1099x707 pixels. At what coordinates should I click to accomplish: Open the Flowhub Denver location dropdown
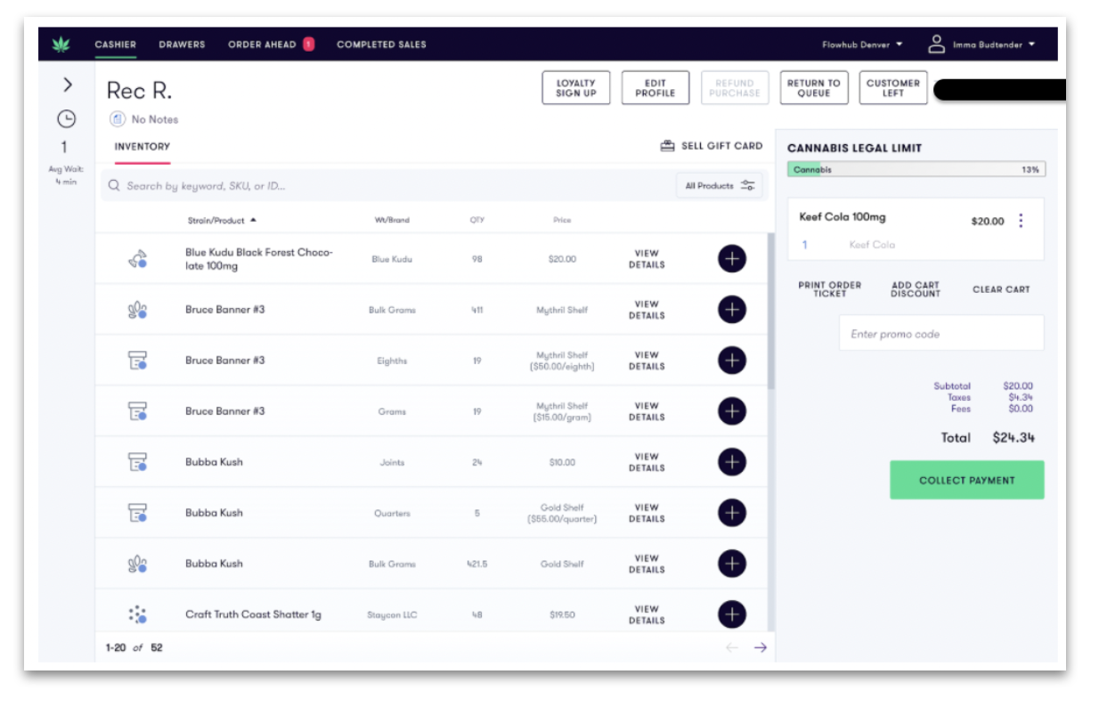click(862, 45)
